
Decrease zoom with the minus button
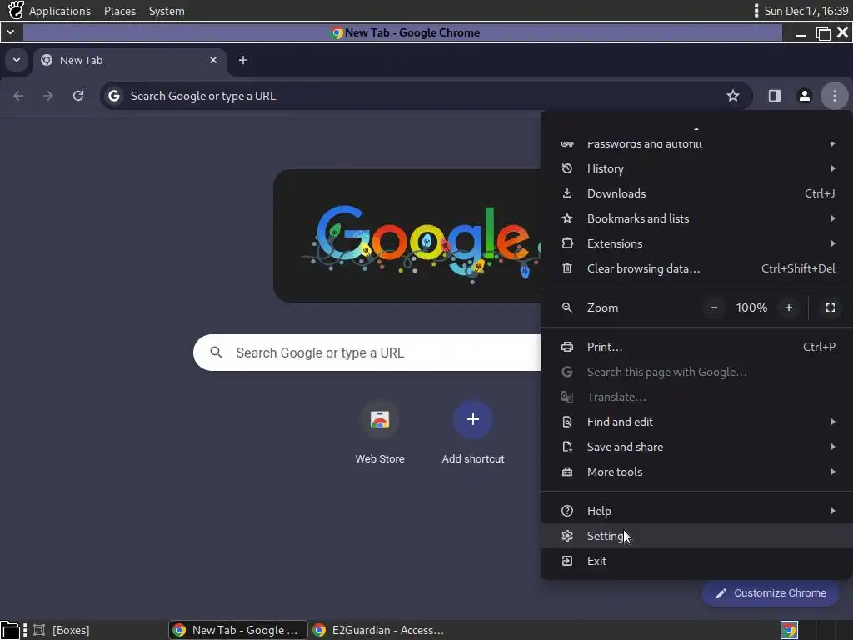[714, 307]
